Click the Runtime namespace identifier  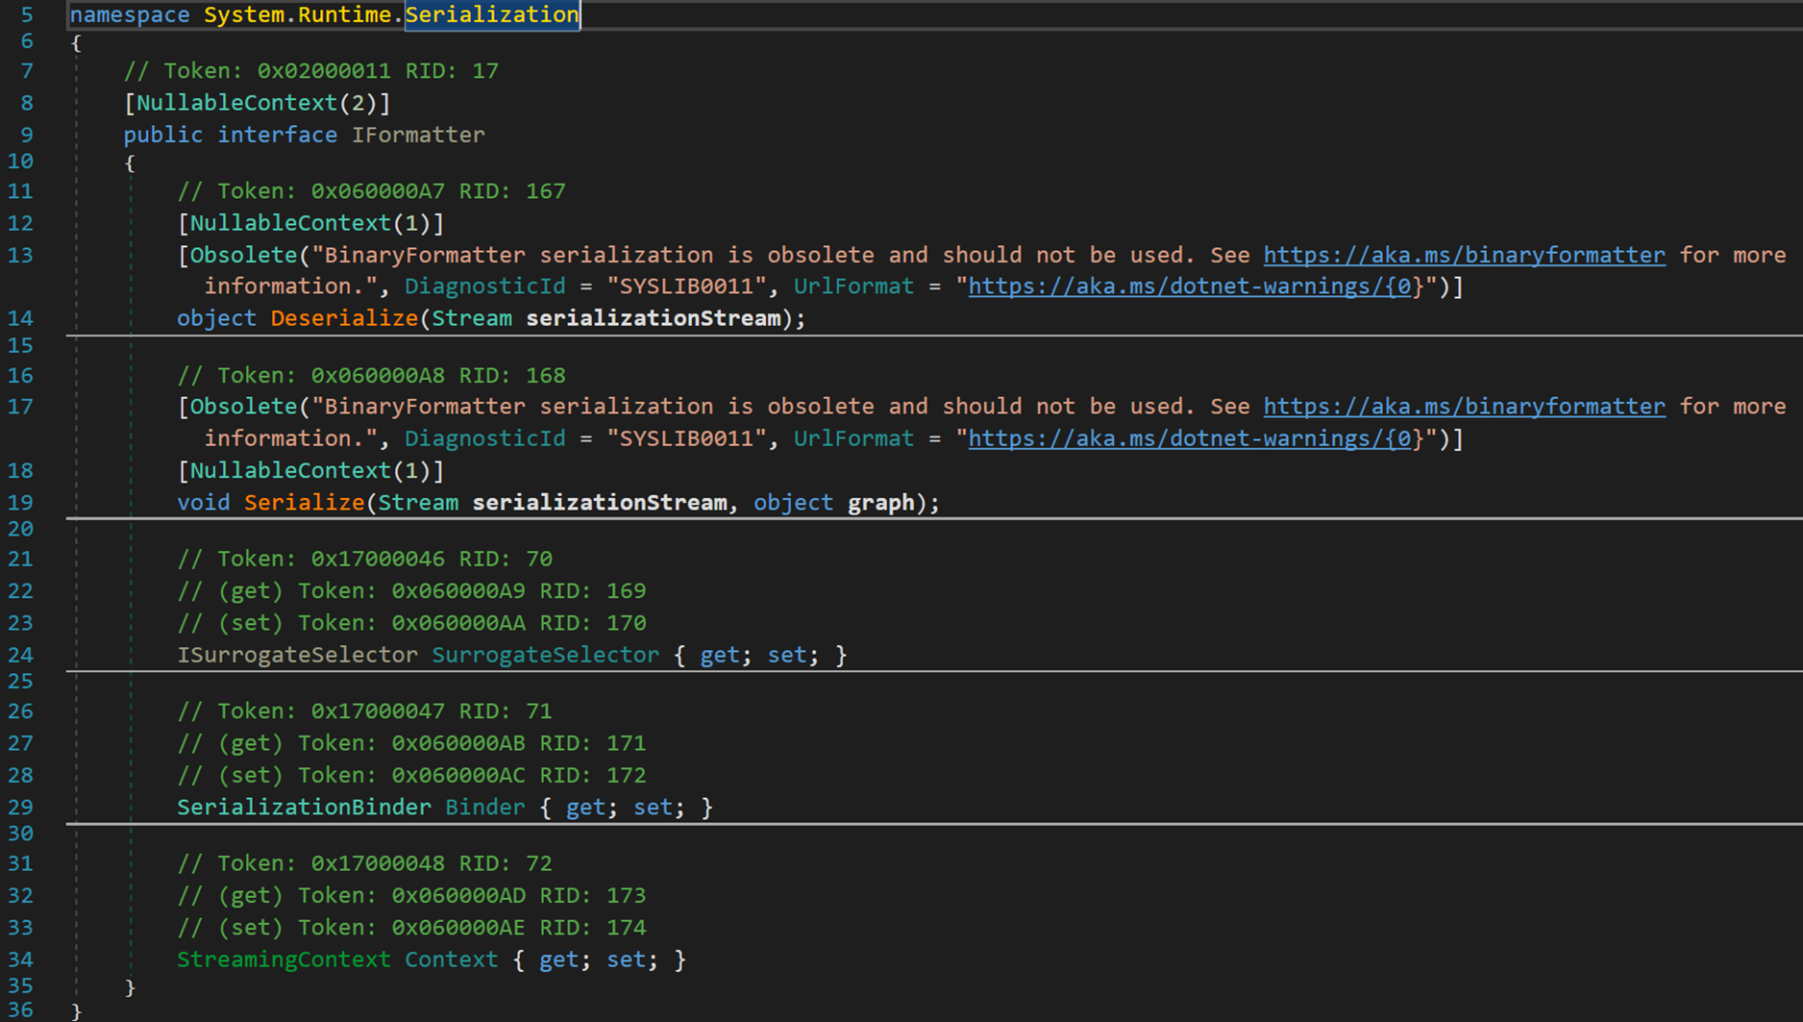point(344,14)
